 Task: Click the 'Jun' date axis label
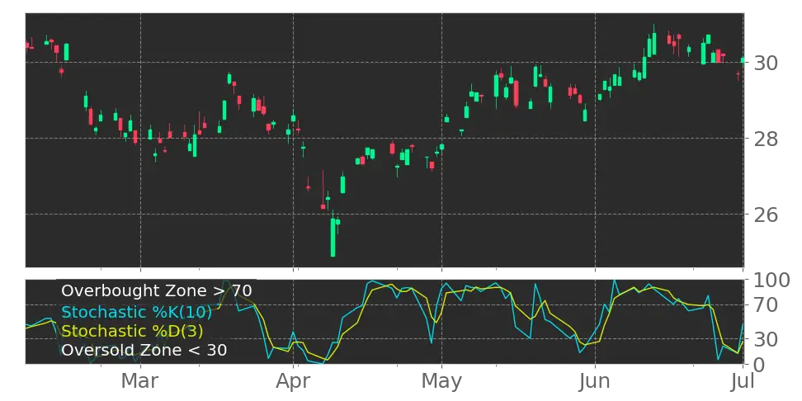click(x=595, y=381)
